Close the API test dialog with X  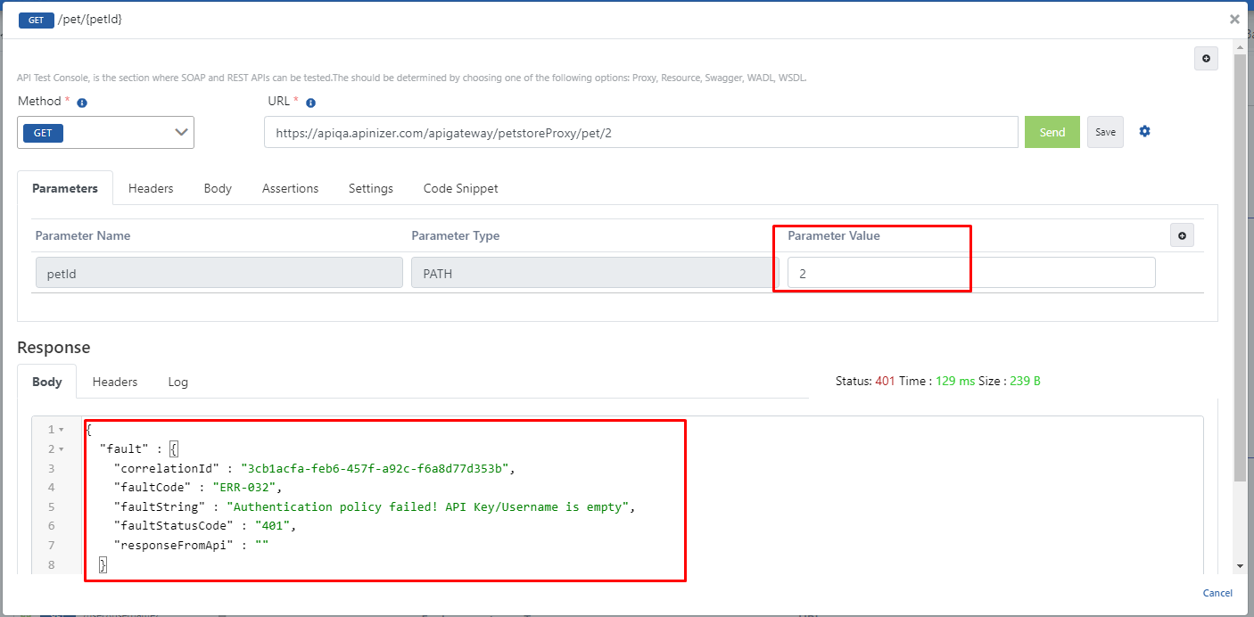coord(1234,19)
